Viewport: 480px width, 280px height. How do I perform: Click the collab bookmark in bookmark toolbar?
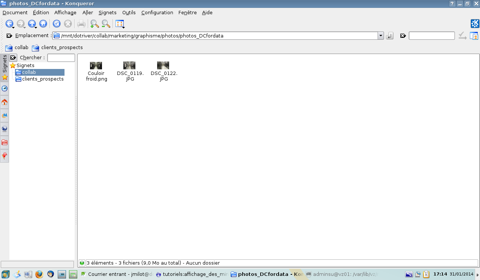pyautogui.click(x=17, y=48)
